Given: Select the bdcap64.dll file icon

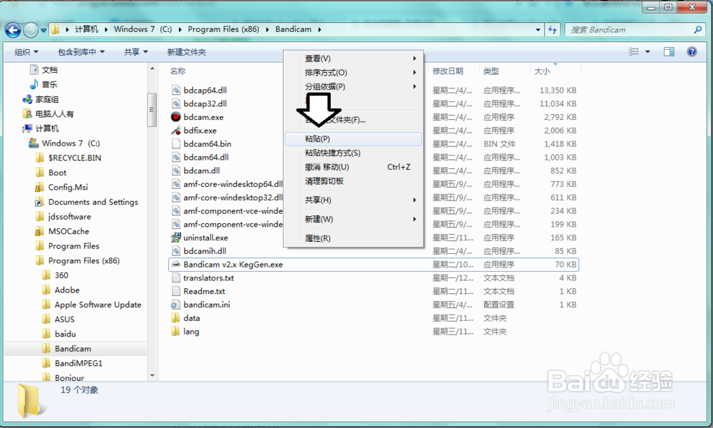Looking at the screenshot, I should point(176,90).
